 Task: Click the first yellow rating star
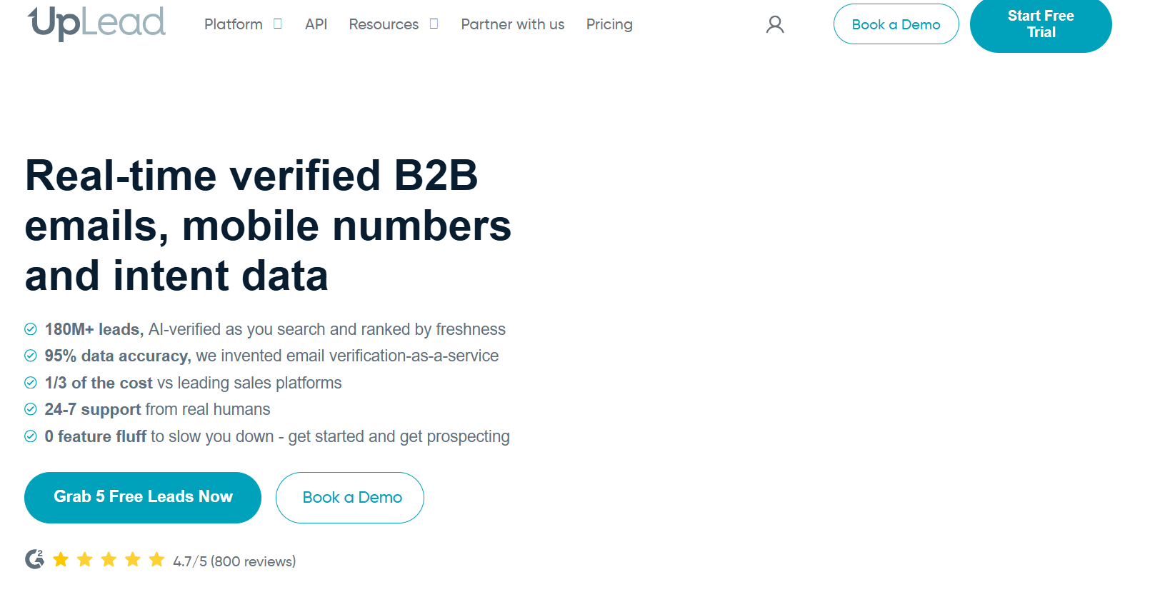(61, 560)
